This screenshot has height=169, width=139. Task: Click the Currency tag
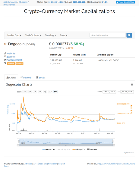[x=20, y=63]
